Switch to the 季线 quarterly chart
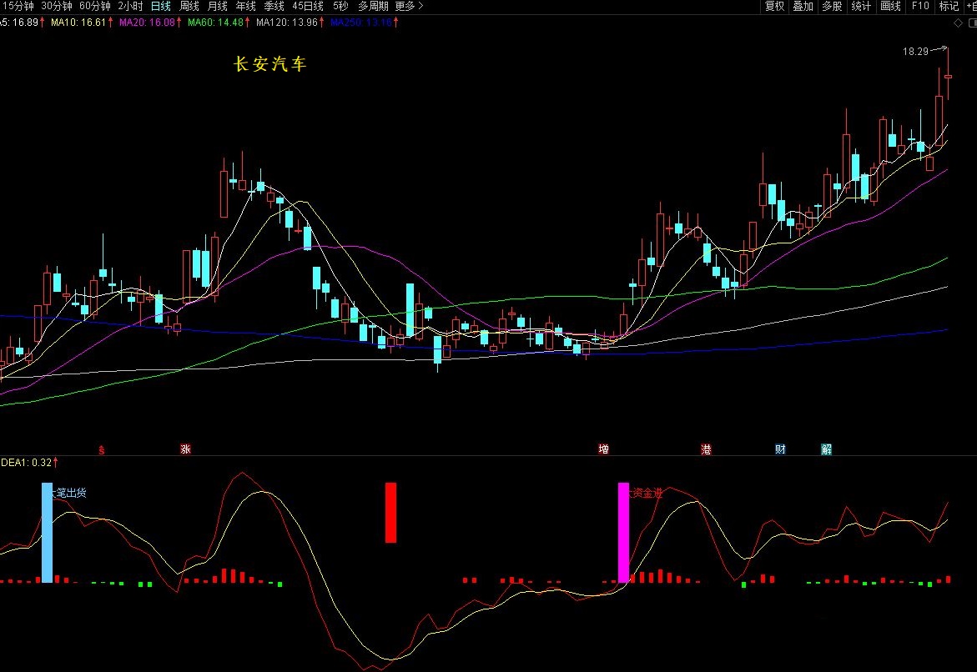Image resolution: width=977 pixels, height=672 pixels. click(x=274, y=6)
